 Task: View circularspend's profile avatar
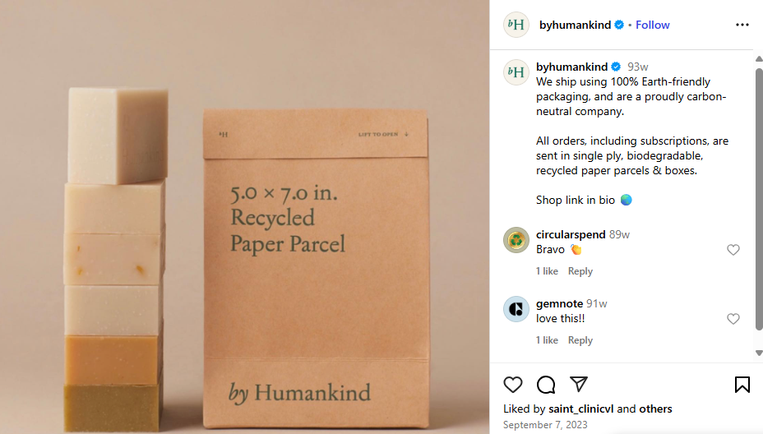coord(516,240)
